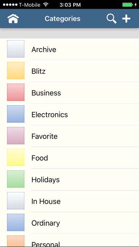Open the Electronics category
Viewport: 139px width, 247px height.
[x=69, y=114]
